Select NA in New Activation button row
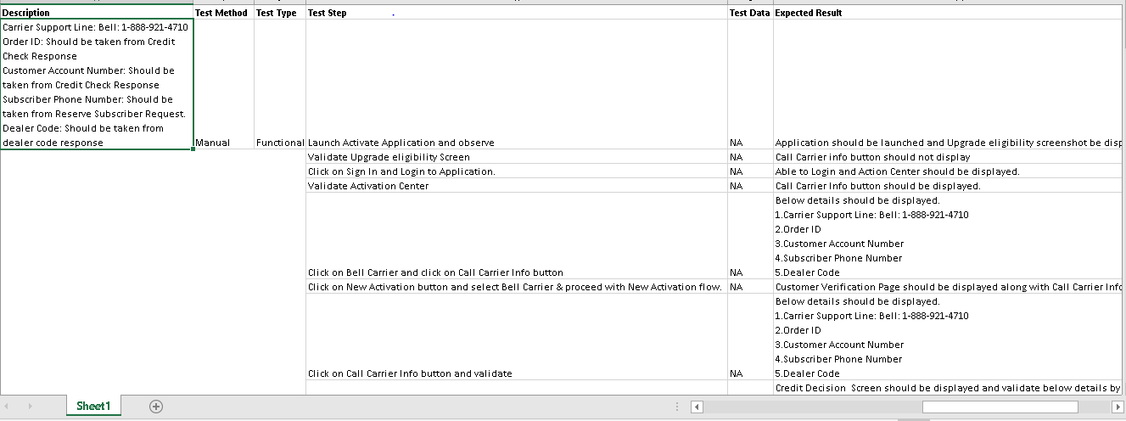Screen dimensions: 1126x421 (x=750, y=287)
